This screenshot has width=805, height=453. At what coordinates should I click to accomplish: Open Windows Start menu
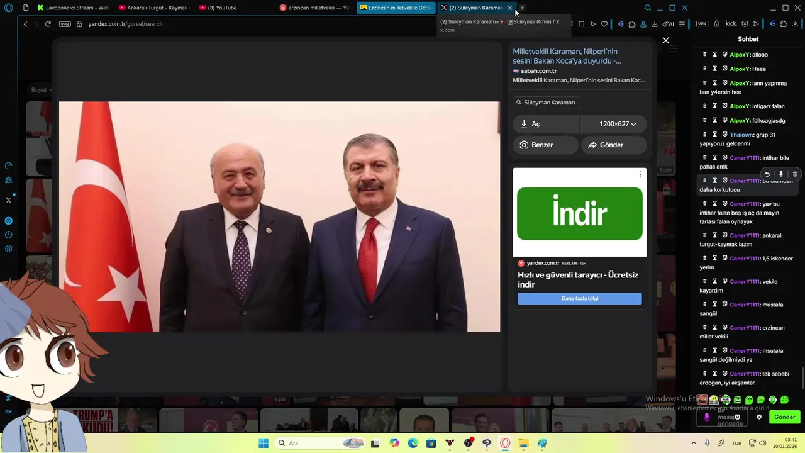pyautogui.click(x=263, y=443)
